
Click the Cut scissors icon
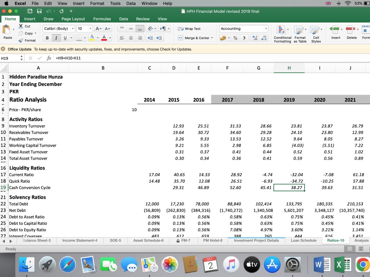pyautogui.click(x=21, y=26)
